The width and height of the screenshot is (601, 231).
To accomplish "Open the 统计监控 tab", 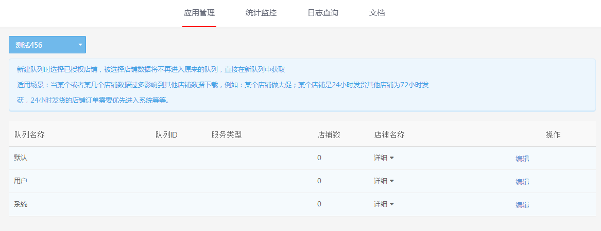I will [261, 13].
